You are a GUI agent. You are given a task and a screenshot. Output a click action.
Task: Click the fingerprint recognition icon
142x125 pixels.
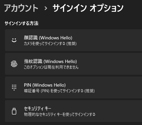(14, 64)
